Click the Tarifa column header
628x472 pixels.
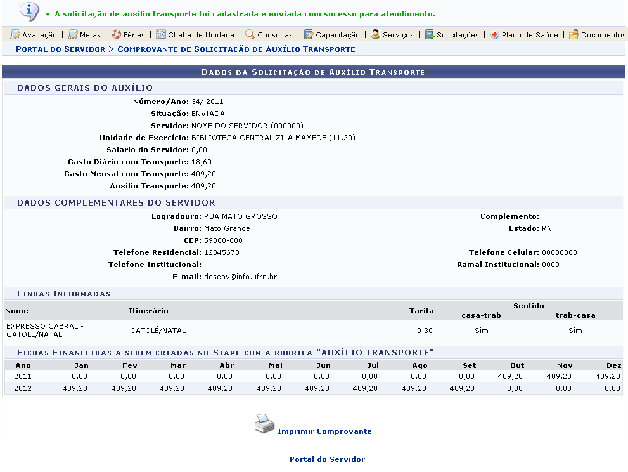[421, 311]
